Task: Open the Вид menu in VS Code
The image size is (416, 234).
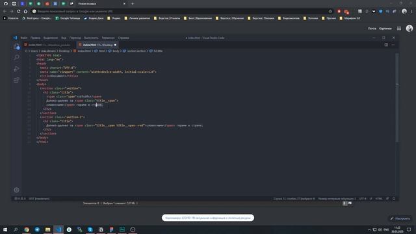Action: coord(64,38)
